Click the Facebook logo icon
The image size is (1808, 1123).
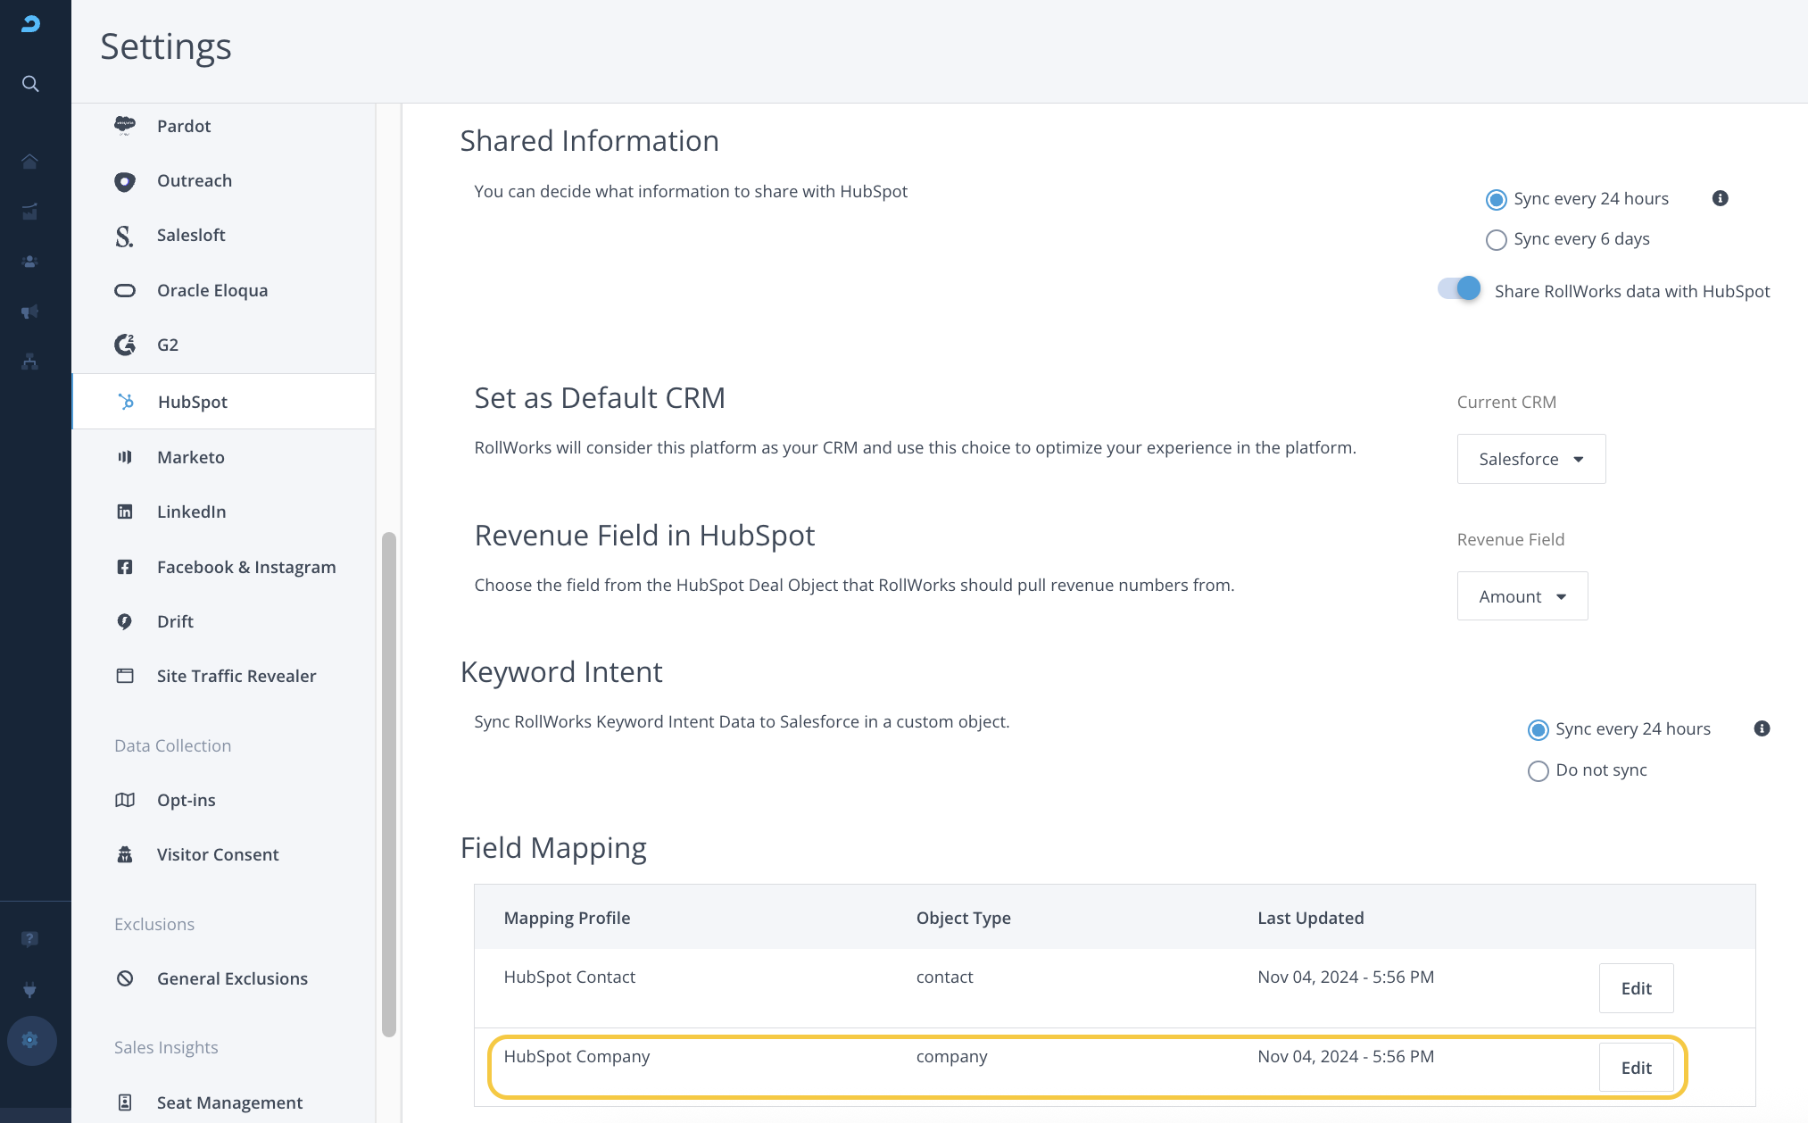[x=125, y=567]
